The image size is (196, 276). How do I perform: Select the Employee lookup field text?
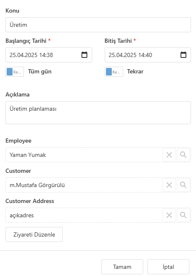point(84,155)
